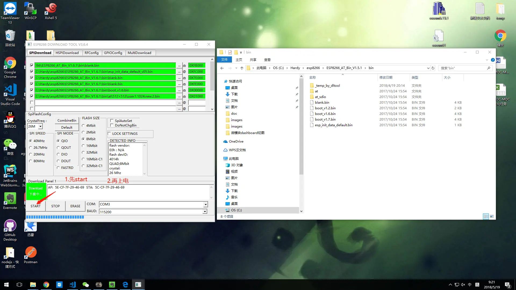
Task: Refresh the Explorer address bar
Action: [433, 68]
